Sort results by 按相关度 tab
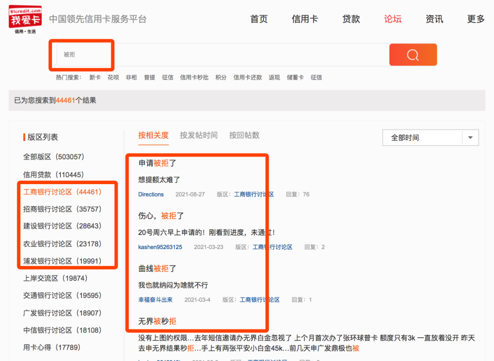The height and width of the screenshot is (361, 494). coord(153,135)
